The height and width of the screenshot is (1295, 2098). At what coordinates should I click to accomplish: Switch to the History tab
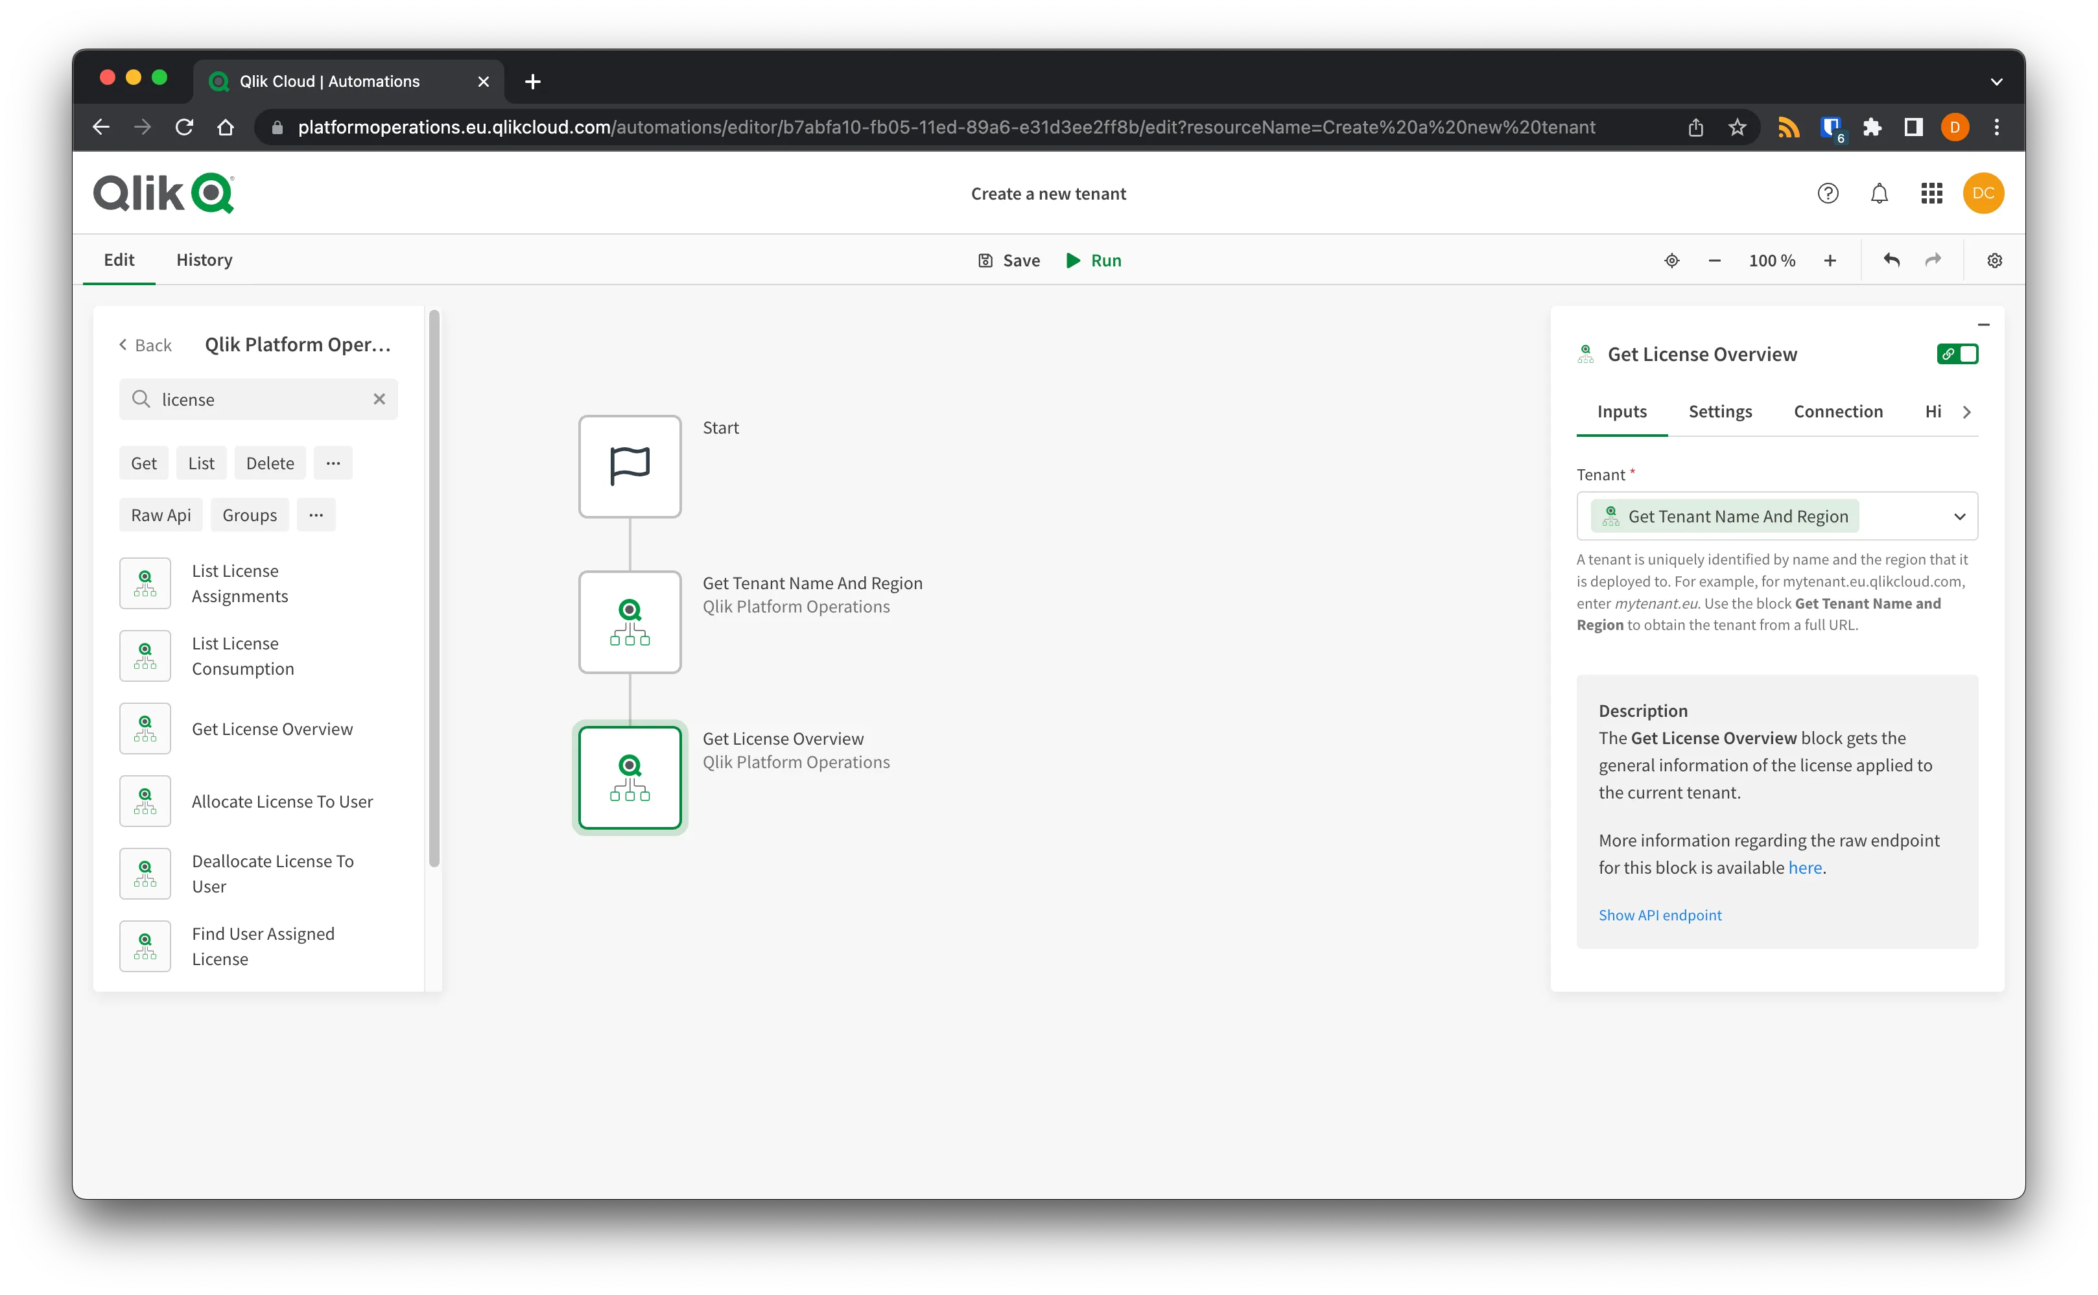pos(203,259)
